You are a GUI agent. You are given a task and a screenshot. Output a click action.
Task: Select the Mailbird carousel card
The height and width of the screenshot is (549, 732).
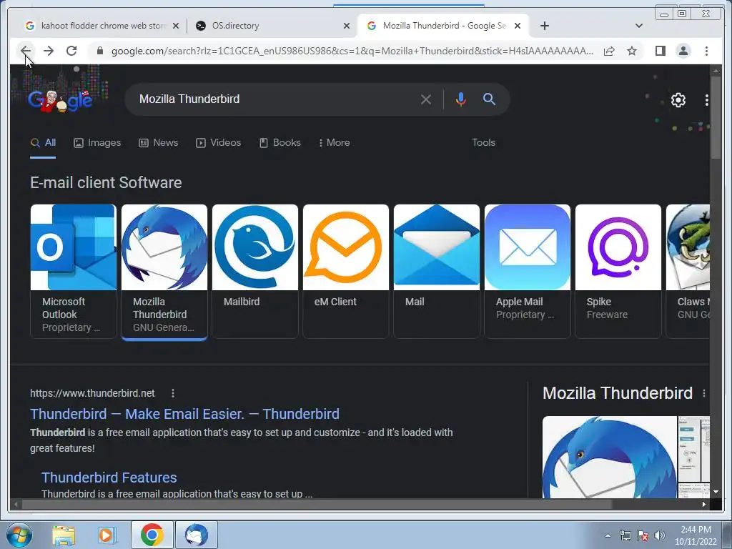pyautogui.click(x=255, y=271)
